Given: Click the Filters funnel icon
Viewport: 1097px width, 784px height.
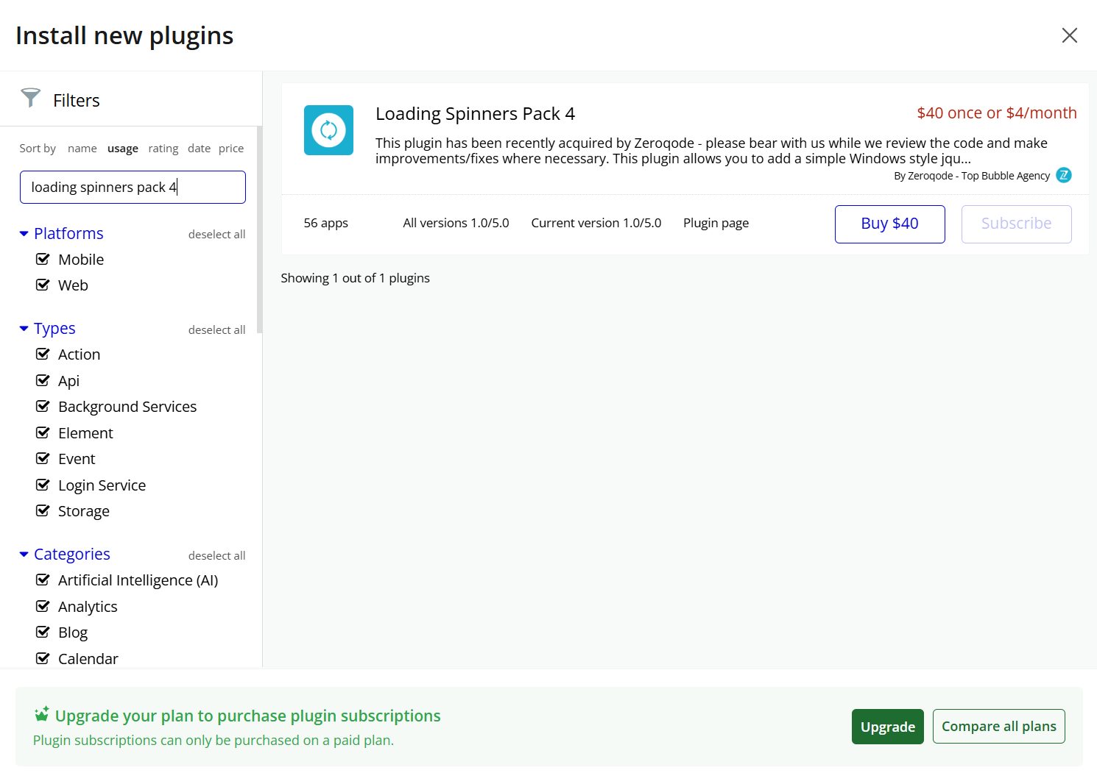Looking at the screenshot, I should click(31, 98).
